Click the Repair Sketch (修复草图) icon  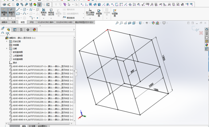click(x=99, y=13)
